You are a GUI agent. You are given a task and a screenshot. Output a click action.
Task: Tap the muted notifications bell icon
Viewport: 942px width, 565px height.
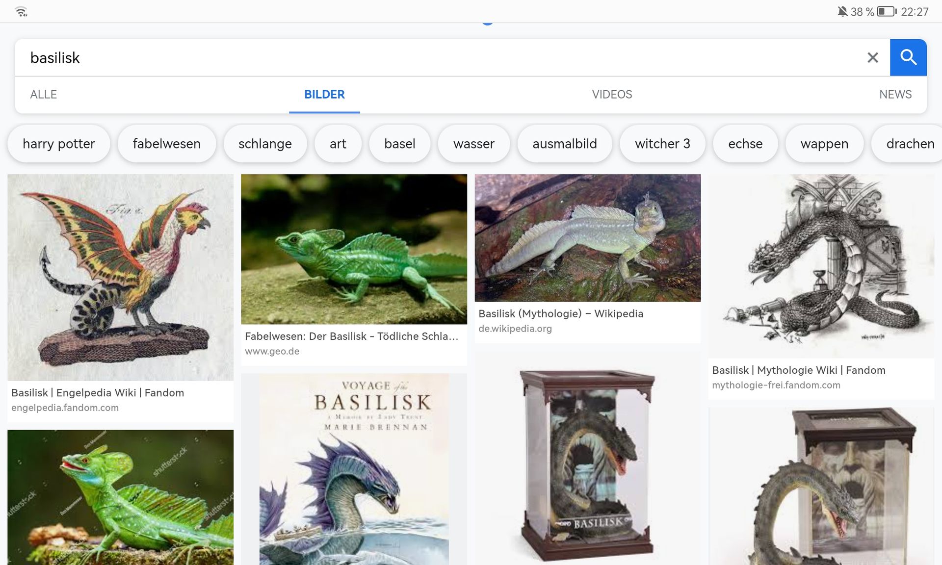(x=842, y=11)
